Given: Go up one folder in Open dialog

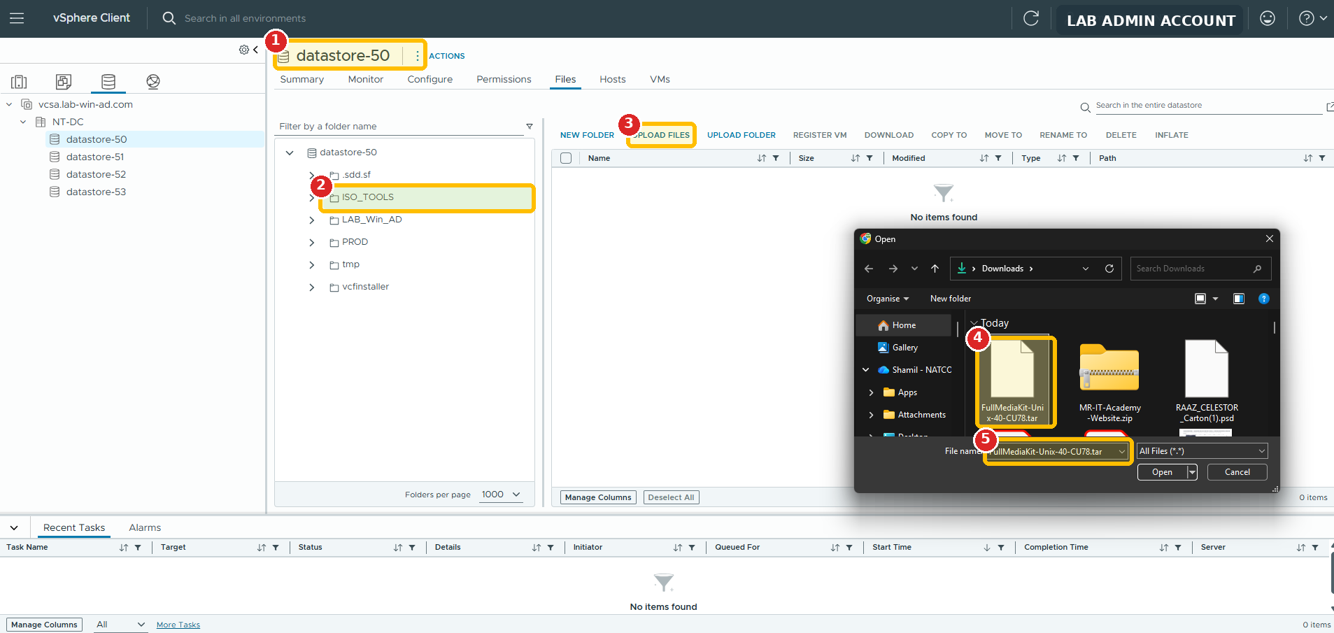Looking at the screenshot, I should 935,269.
